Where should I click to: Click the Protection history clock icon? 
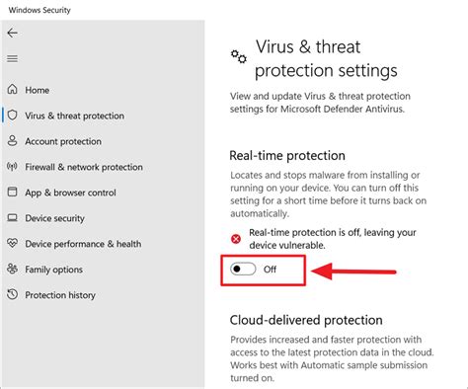(13, 294)
